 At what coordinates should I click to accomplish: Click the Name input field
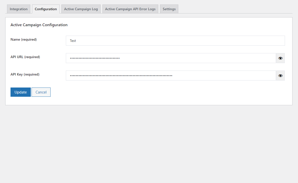pos(175,41)
